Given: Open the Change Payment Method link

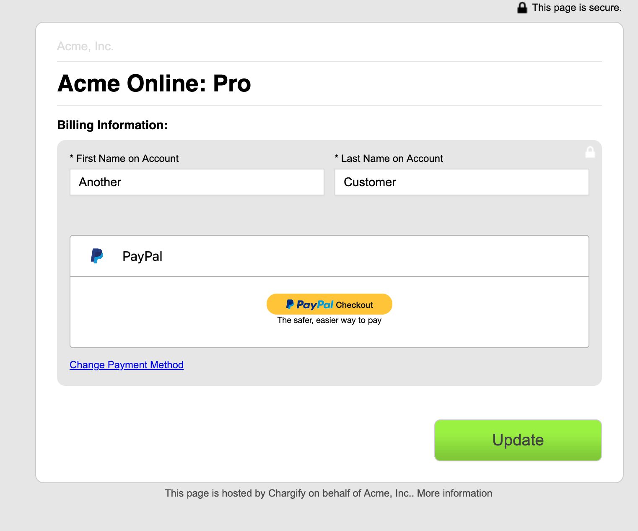Looking at the screenshot, I should [x=127, y=365].
